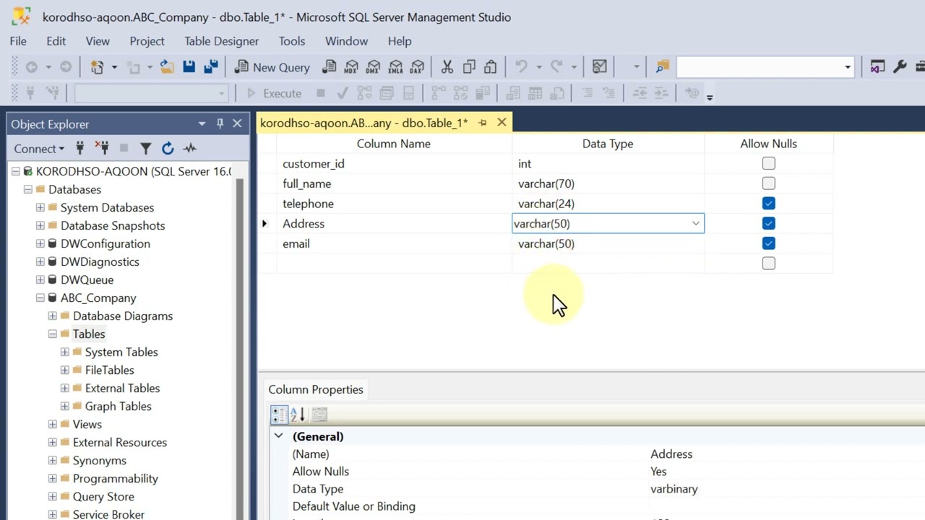925x520 pixels.
Task: Open the Find search combo box
Action: [765, 67]
